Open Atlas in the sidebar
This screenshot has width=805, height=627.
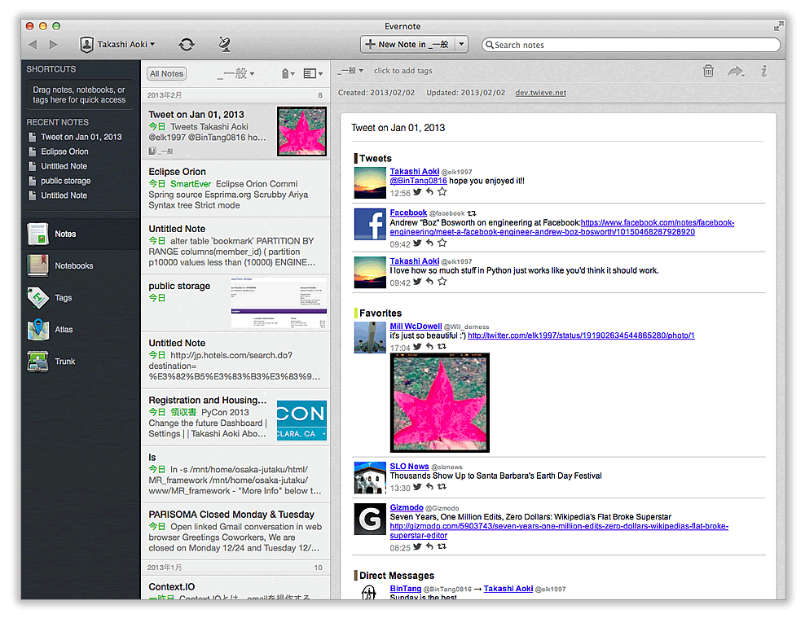81,330
